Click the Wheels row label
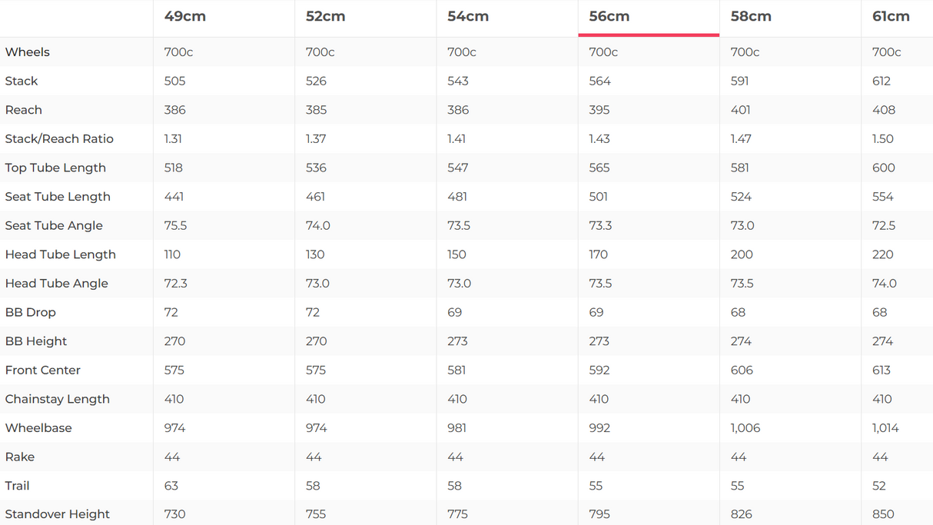933x525 pixels. click(28, 52)
